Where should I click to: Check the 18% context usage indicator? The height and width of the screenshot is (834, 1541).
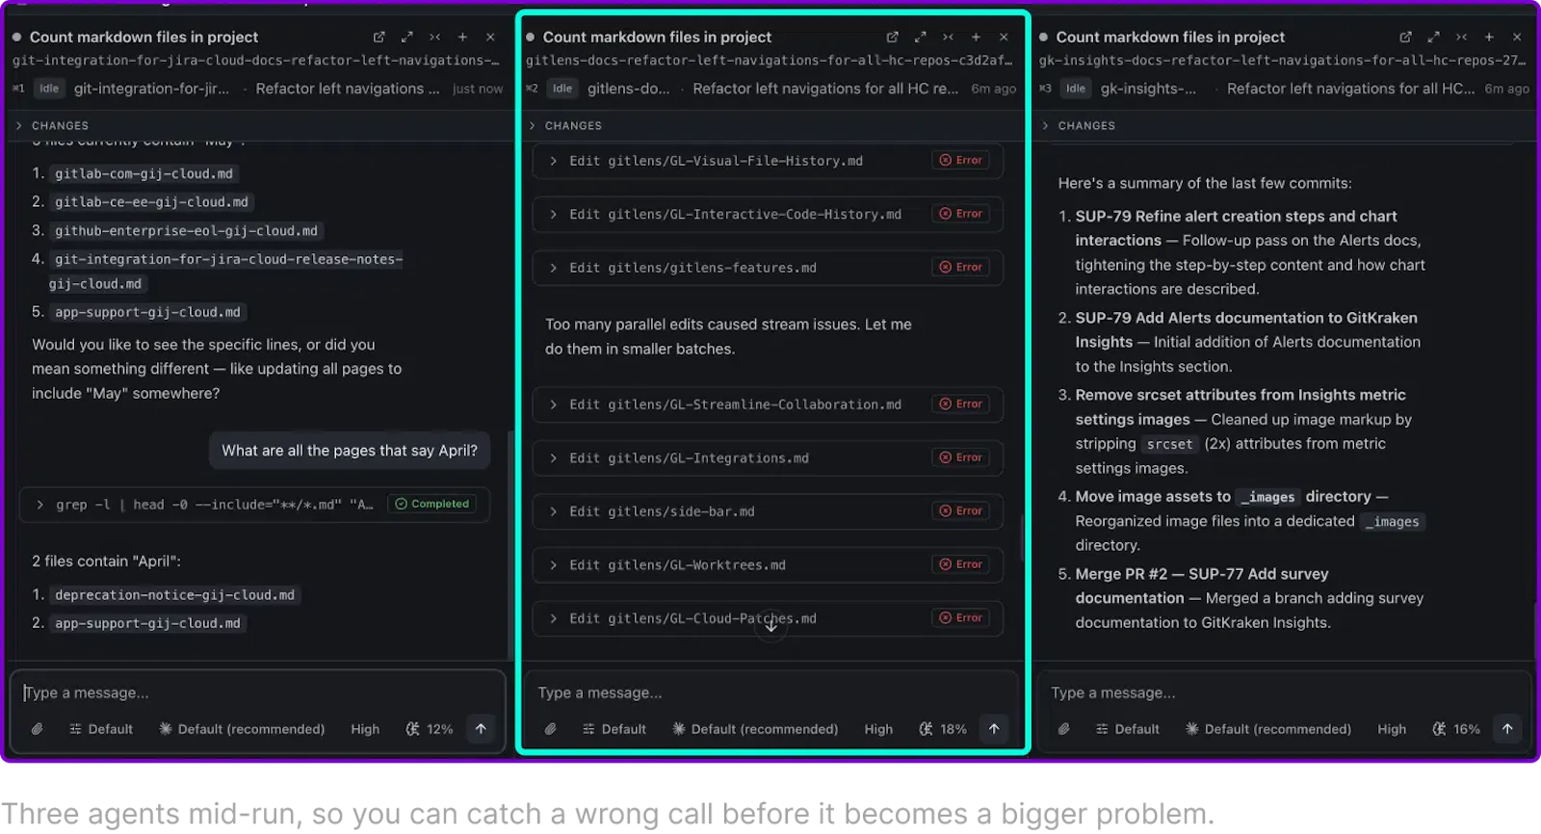tap(943, 729)
